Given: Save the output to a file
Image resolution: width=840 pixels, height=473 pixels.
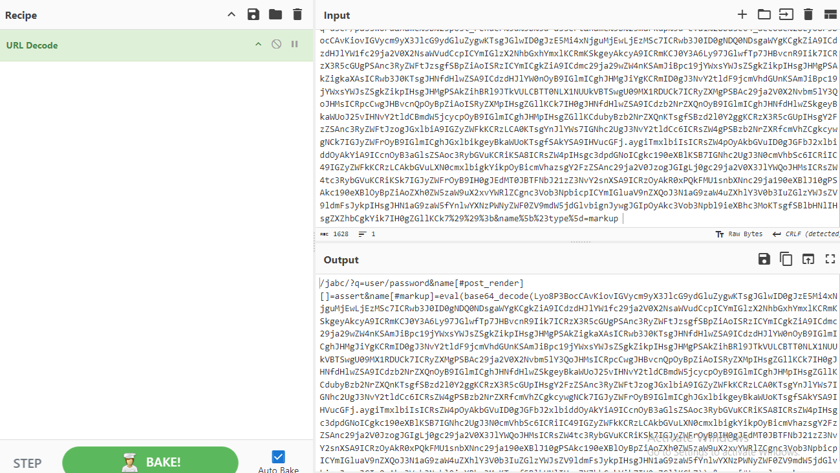Looking at the screenshot, I should pyautogui.click(x=764, y=259).
